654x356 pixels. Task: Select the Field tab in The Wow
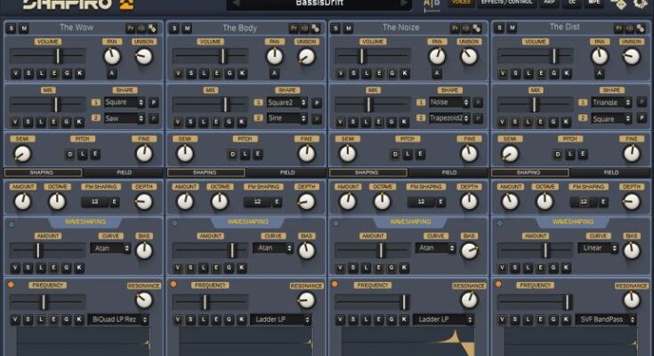(x=125, y=173)
